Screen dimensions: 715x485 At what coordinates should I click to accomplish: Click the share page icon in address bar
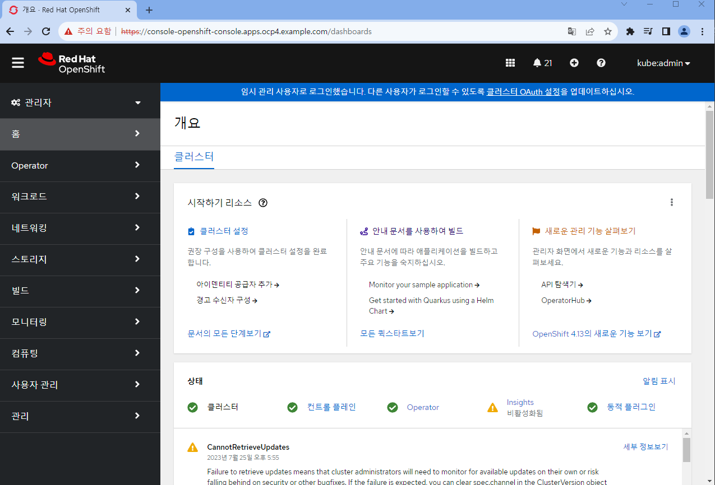590,31
